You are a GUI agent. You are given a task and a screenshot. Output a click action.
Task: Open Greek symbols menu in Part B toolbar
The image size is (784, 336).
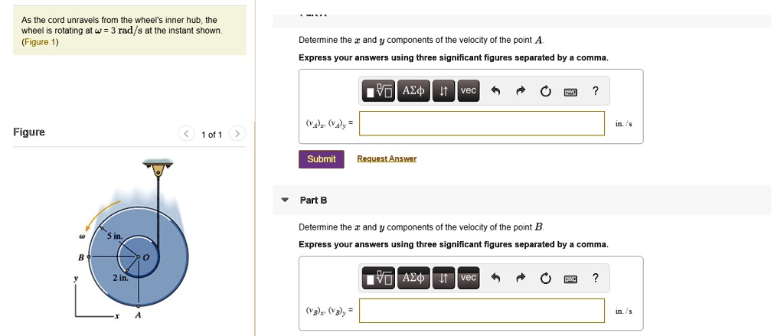[x=413, y=279]
